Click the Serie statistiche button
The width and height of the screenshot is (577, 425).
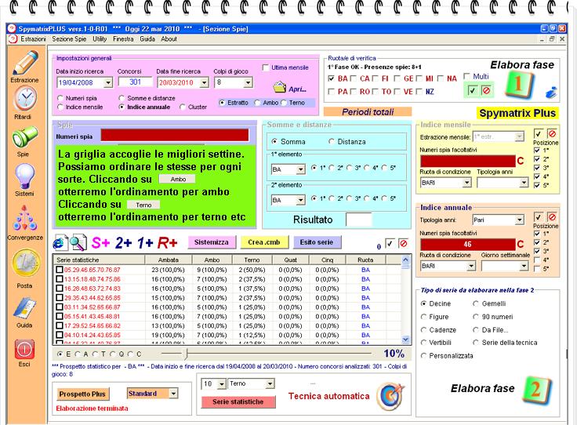[x=238, y=401]
